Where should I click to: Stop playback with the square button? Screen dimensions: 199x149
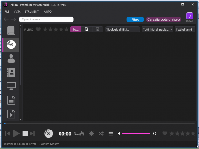click(x=25, y=134)
